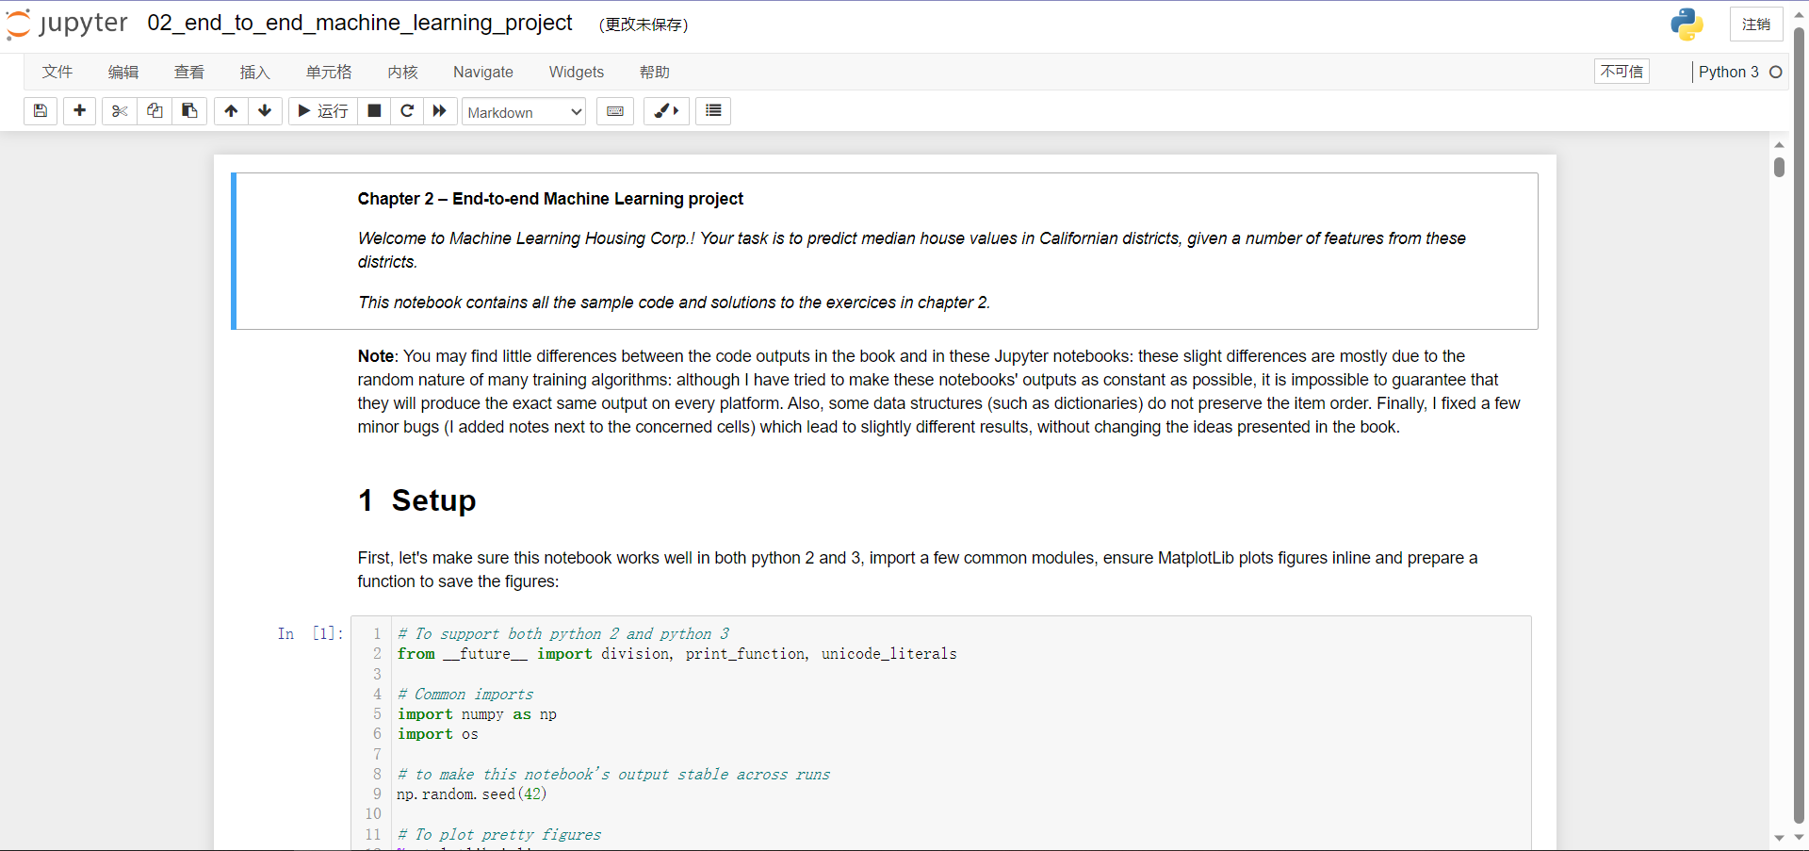
Task: Open the 文件 menu
Action: point(57,72)
